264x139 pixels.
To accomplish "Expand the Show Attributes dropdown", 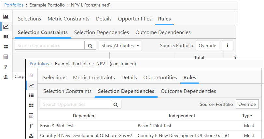I will click(x=120, y=45).
